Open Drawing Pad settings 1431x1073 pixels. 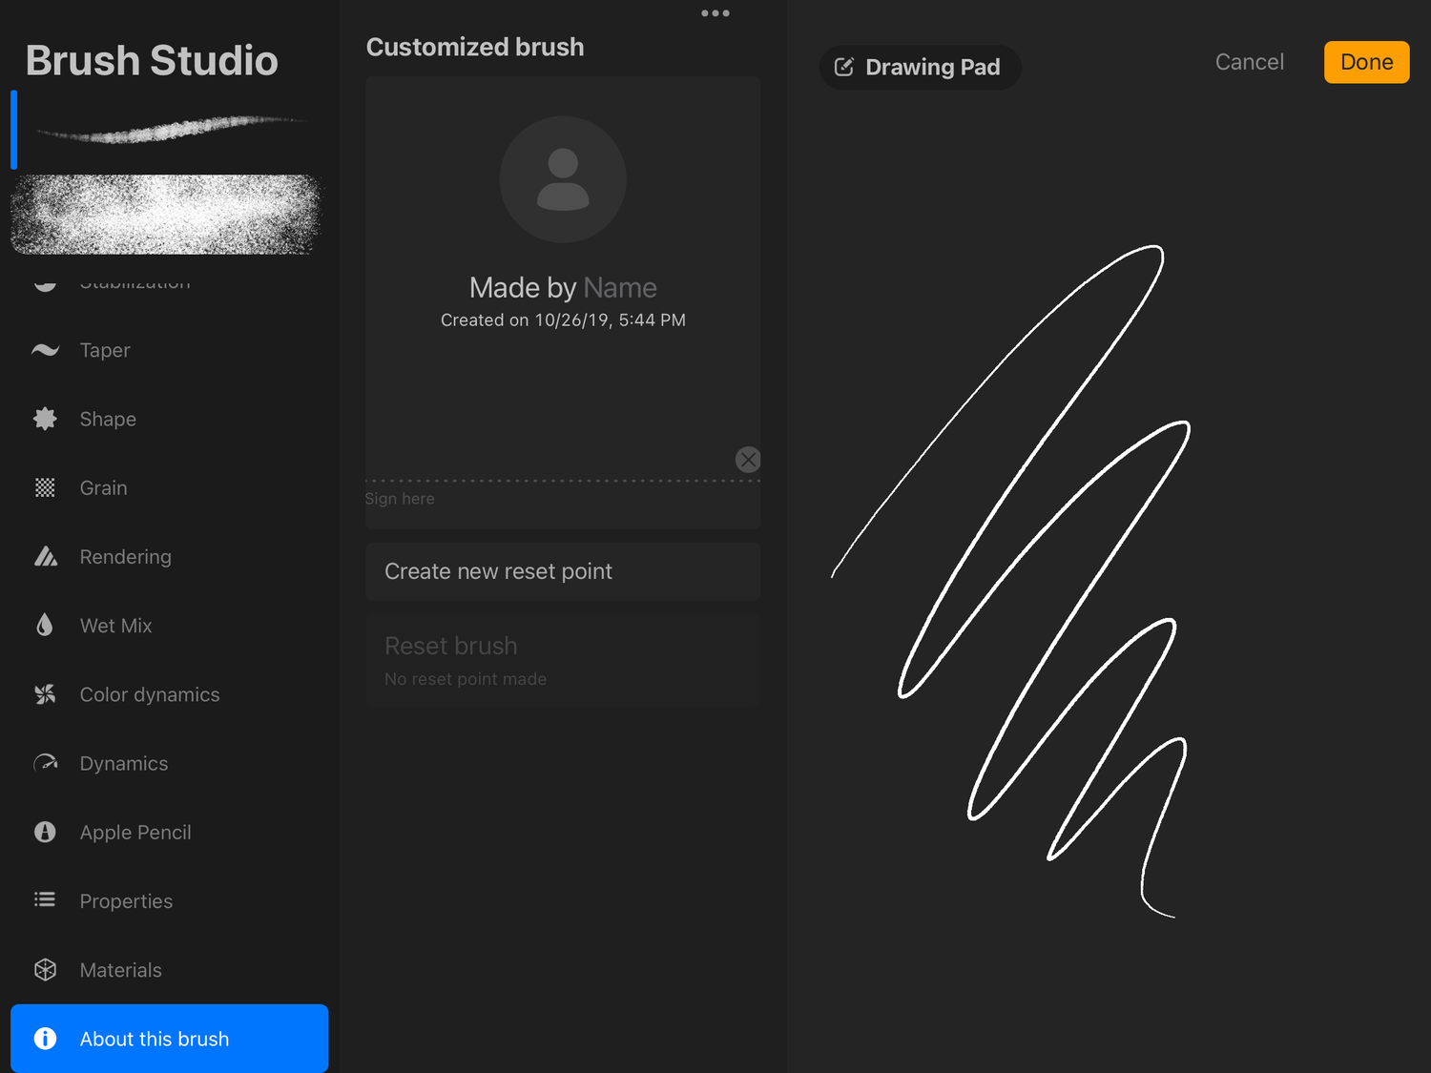tap(920, 67)
